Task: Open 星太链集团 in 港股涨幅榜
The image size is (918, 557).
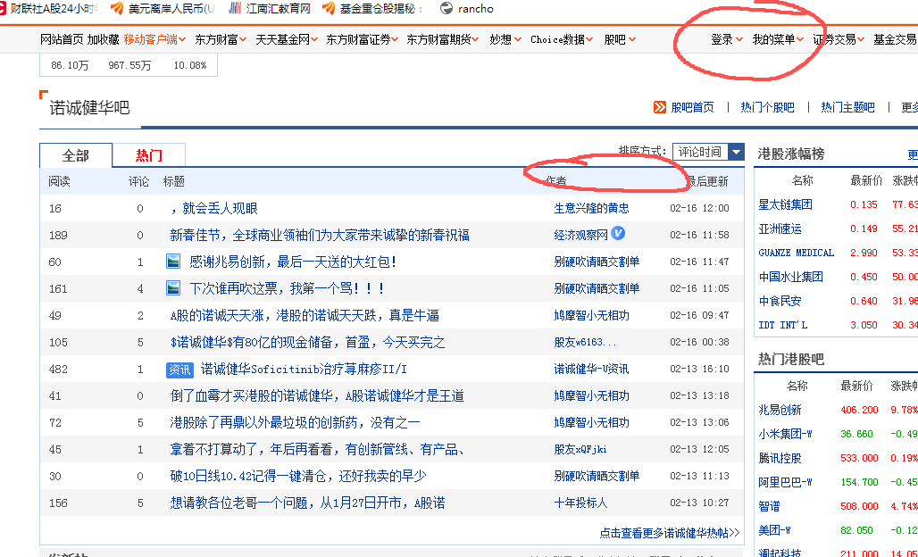Action: [x=785, y=204]
